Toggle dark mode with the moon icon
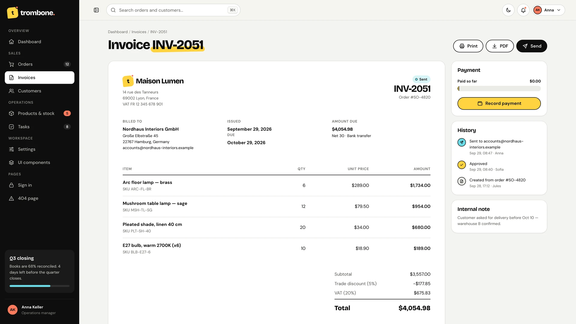The image size is (576, 324). coord(508,10)
